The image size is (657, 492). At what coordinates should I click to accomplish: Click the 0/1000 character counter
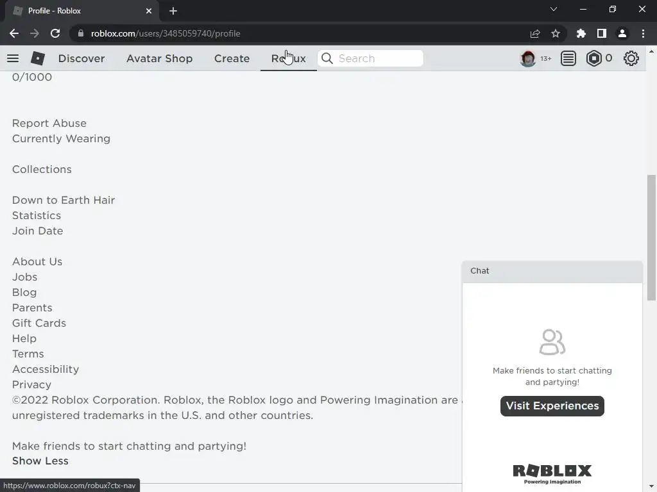[x=32, y=77]
